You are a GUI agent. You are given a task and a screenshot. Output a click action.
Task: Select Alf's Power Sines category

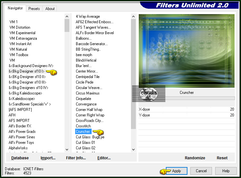pyautogui.click(x=22, y=137)
